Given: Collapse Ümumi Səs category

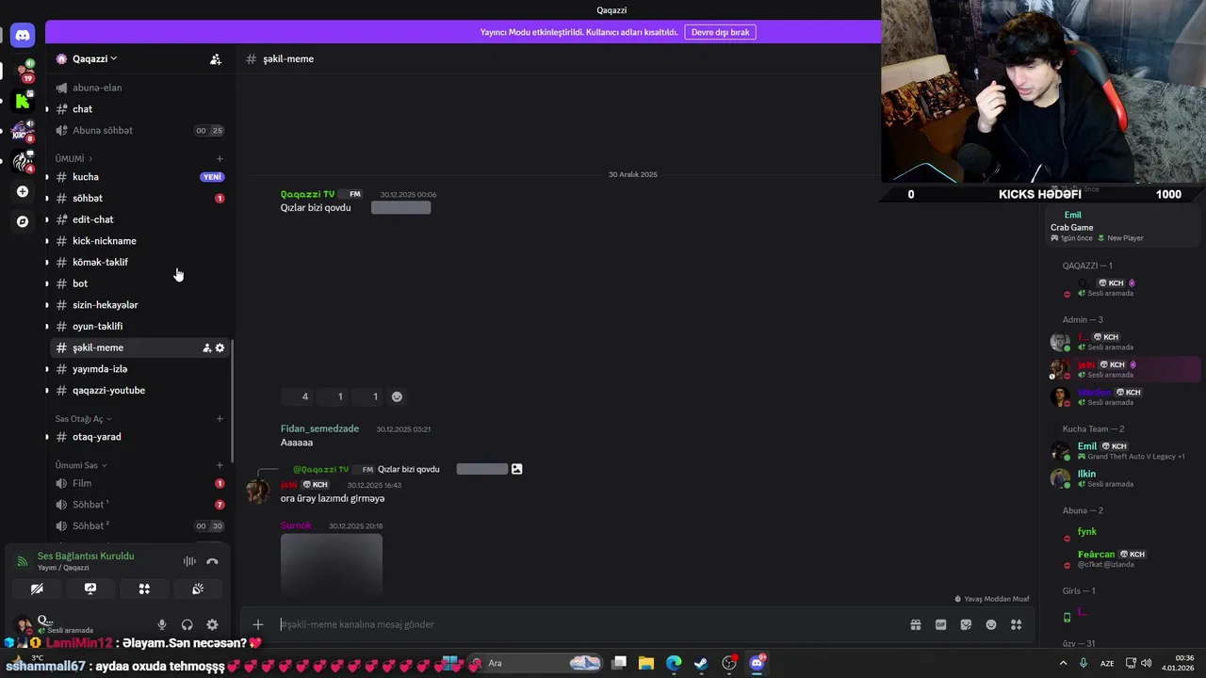Looking at the screenshot, I should click(x=80, y=465).
